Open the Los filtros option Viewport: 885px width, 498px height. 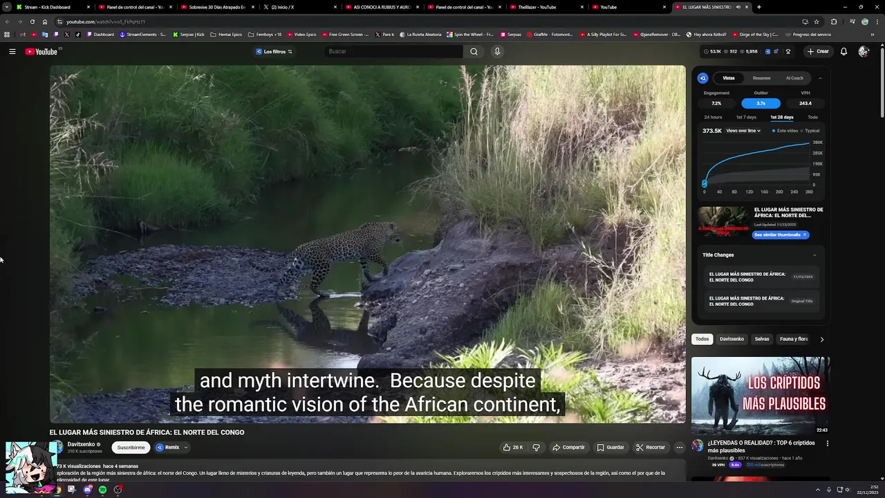click(274, 51)
